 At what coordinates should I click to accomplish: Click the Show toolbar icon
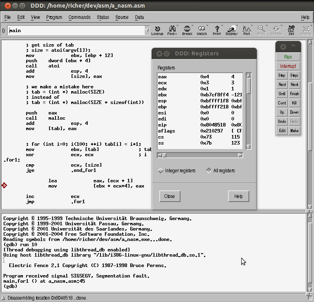pyautogui.click(x=261, y=31)
